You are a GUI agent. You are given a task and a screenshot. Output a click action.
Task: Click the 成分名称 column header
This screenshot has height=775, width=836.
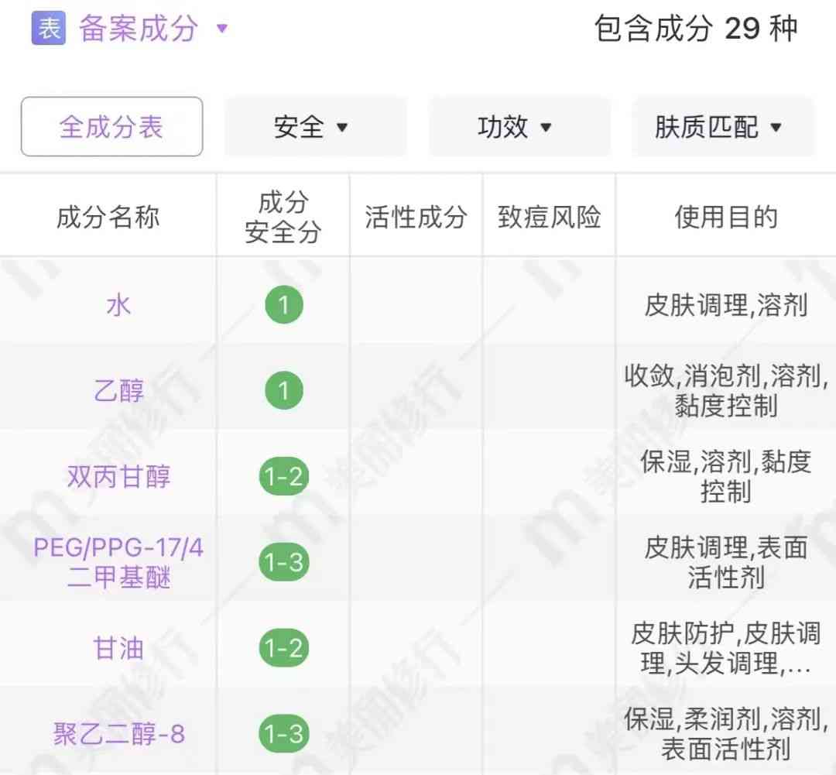coord(107,217)
